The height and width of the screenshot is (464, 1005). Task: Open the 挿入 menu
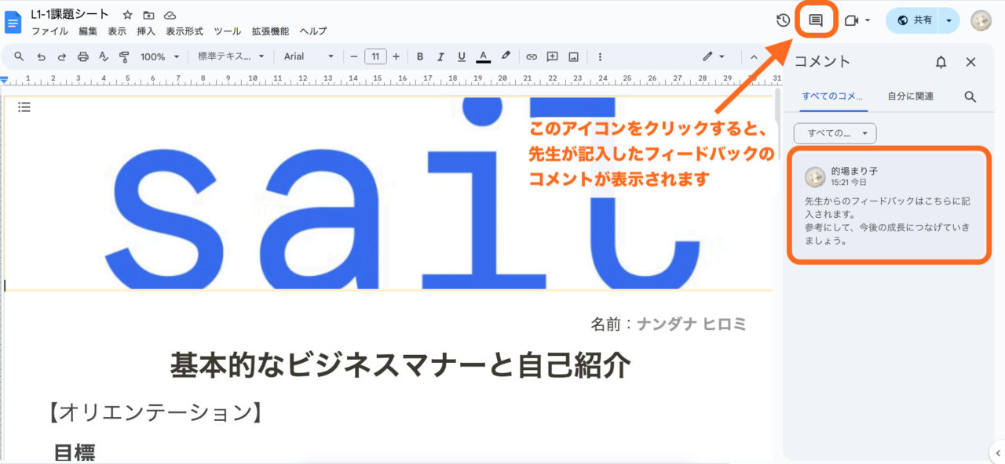[146, 31]
